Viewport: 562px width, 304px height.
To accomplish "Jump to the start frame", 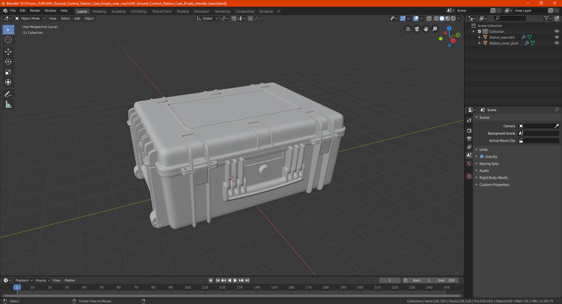I will click(x=218, y=280).
